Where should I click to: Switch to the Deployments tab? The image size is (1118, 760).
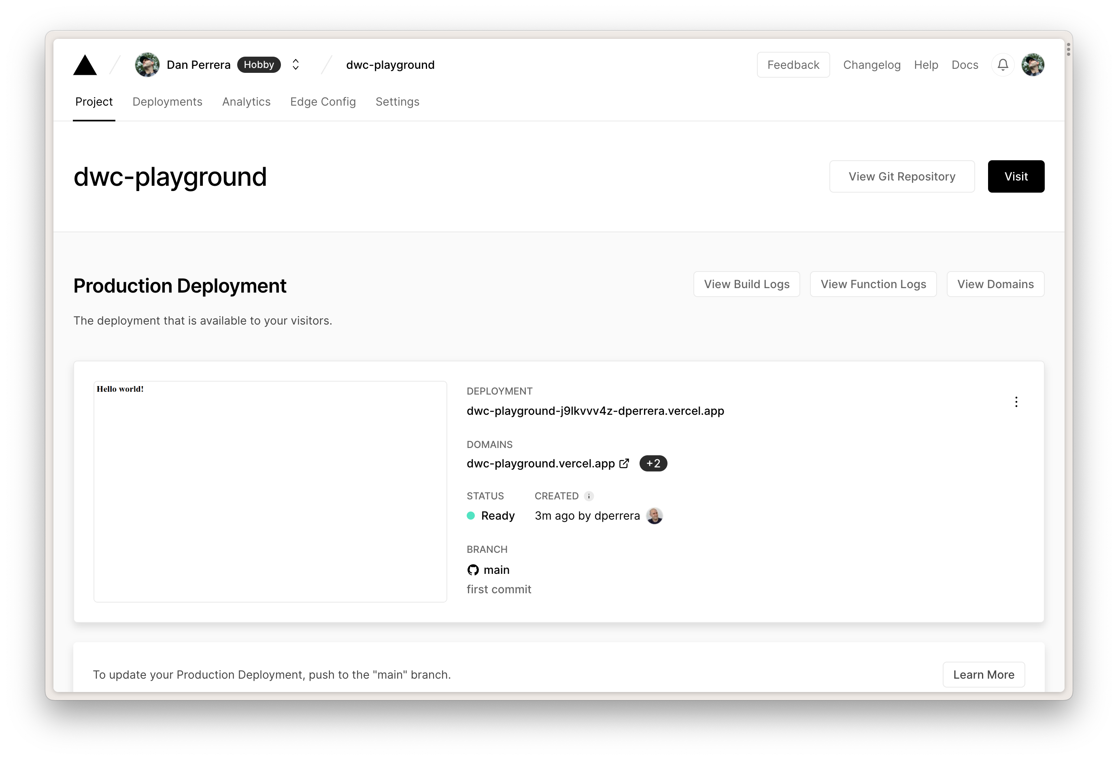(x=168, y=102)
